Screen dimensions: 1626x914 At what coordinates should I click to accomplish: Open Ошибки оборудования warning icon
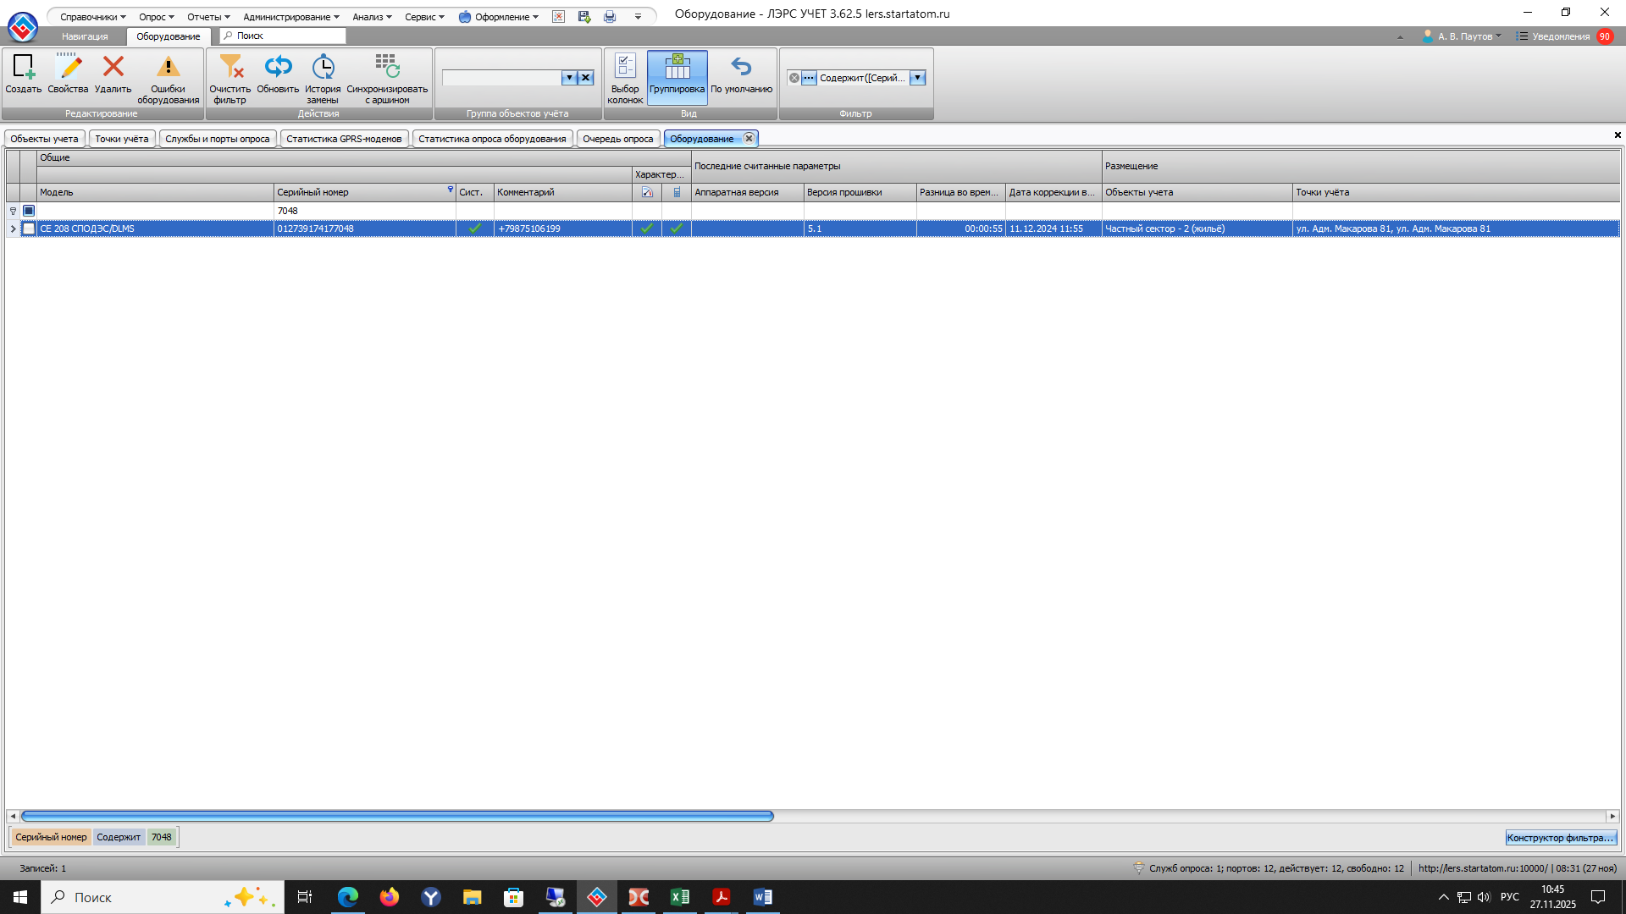[168, 67]
